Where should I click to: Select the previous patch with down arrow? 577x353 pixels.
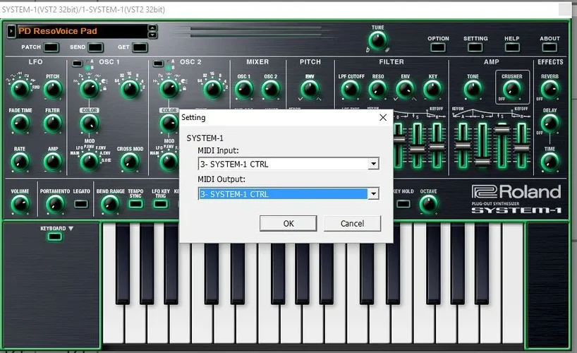click(x=152, y=35)
